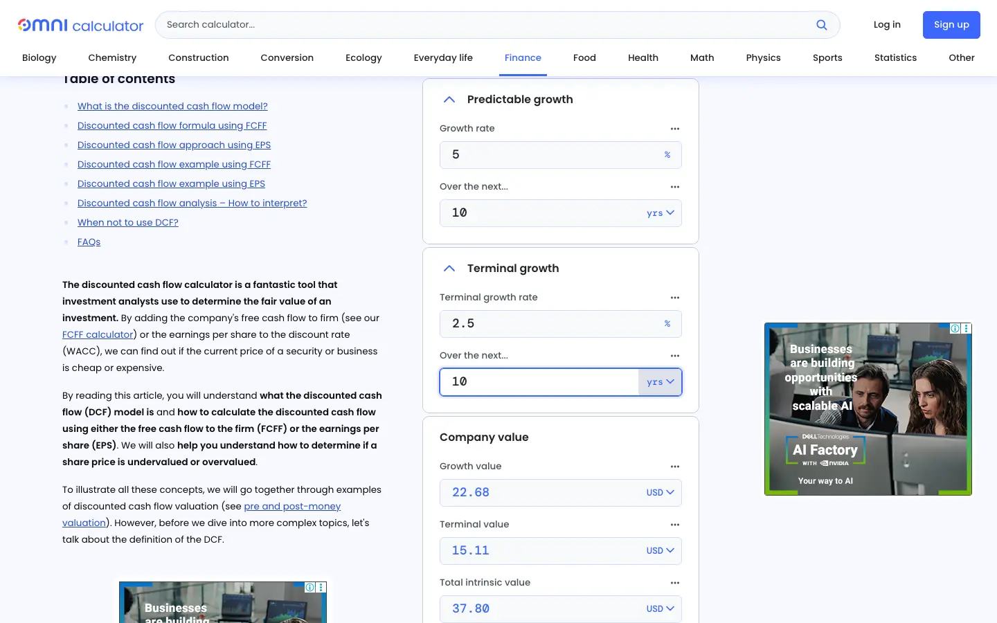Screen dimensions: 997x623
Task: Click the AdChoices info icon on Dell ad
Action: pyautogui.click(x=955, y=328)
